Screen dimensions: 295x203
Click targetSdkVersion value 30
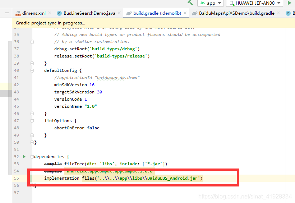[x=100, y=92]
